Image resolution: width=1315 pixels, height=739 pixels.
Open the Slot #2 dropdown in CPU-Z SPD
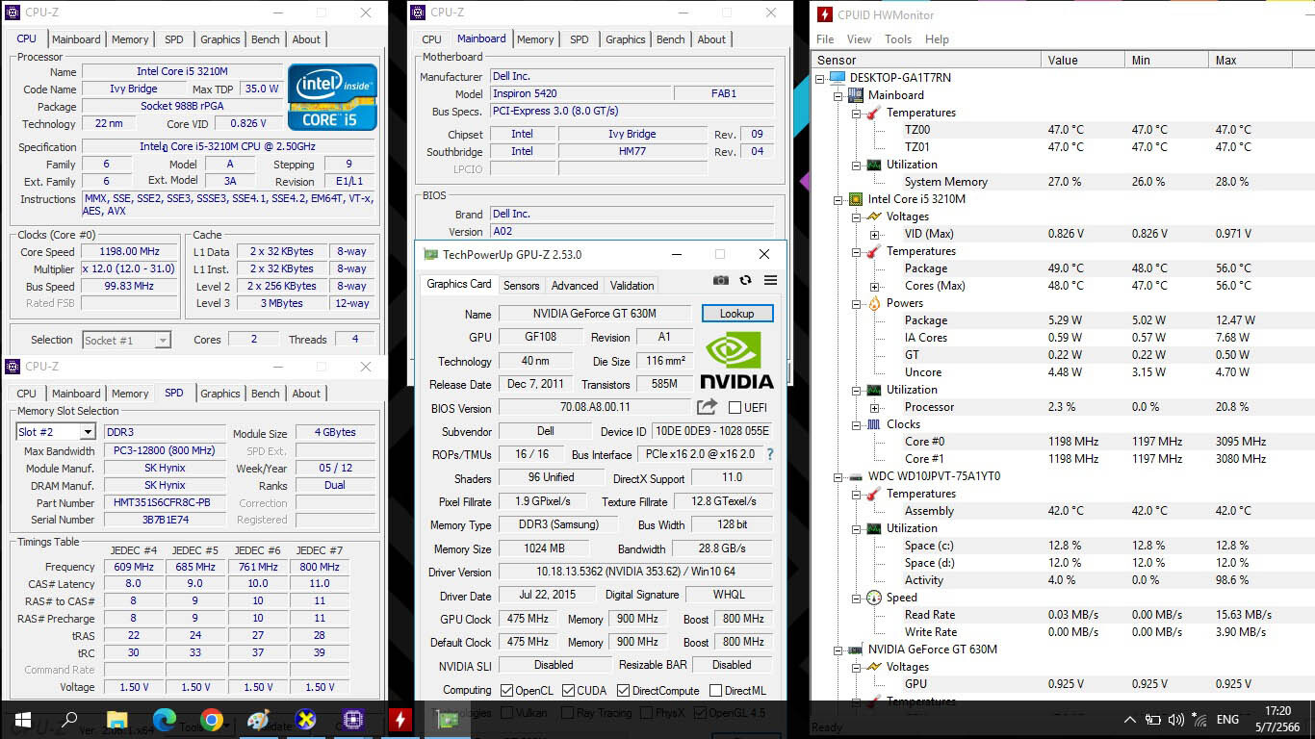(87, 433)
